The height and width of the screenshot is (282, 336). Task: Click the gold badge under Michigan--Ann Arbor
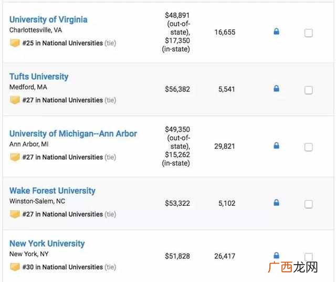[x=15, y=157]
